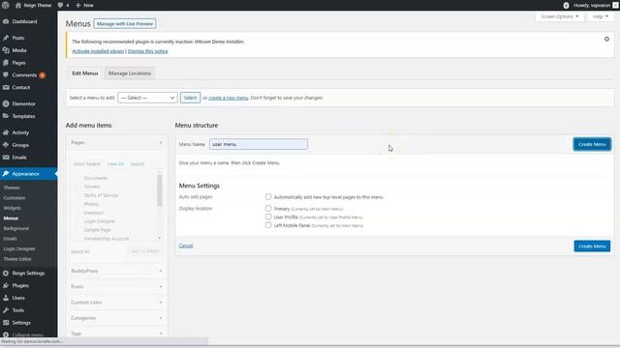Check the Primary display location

(268, 209)
